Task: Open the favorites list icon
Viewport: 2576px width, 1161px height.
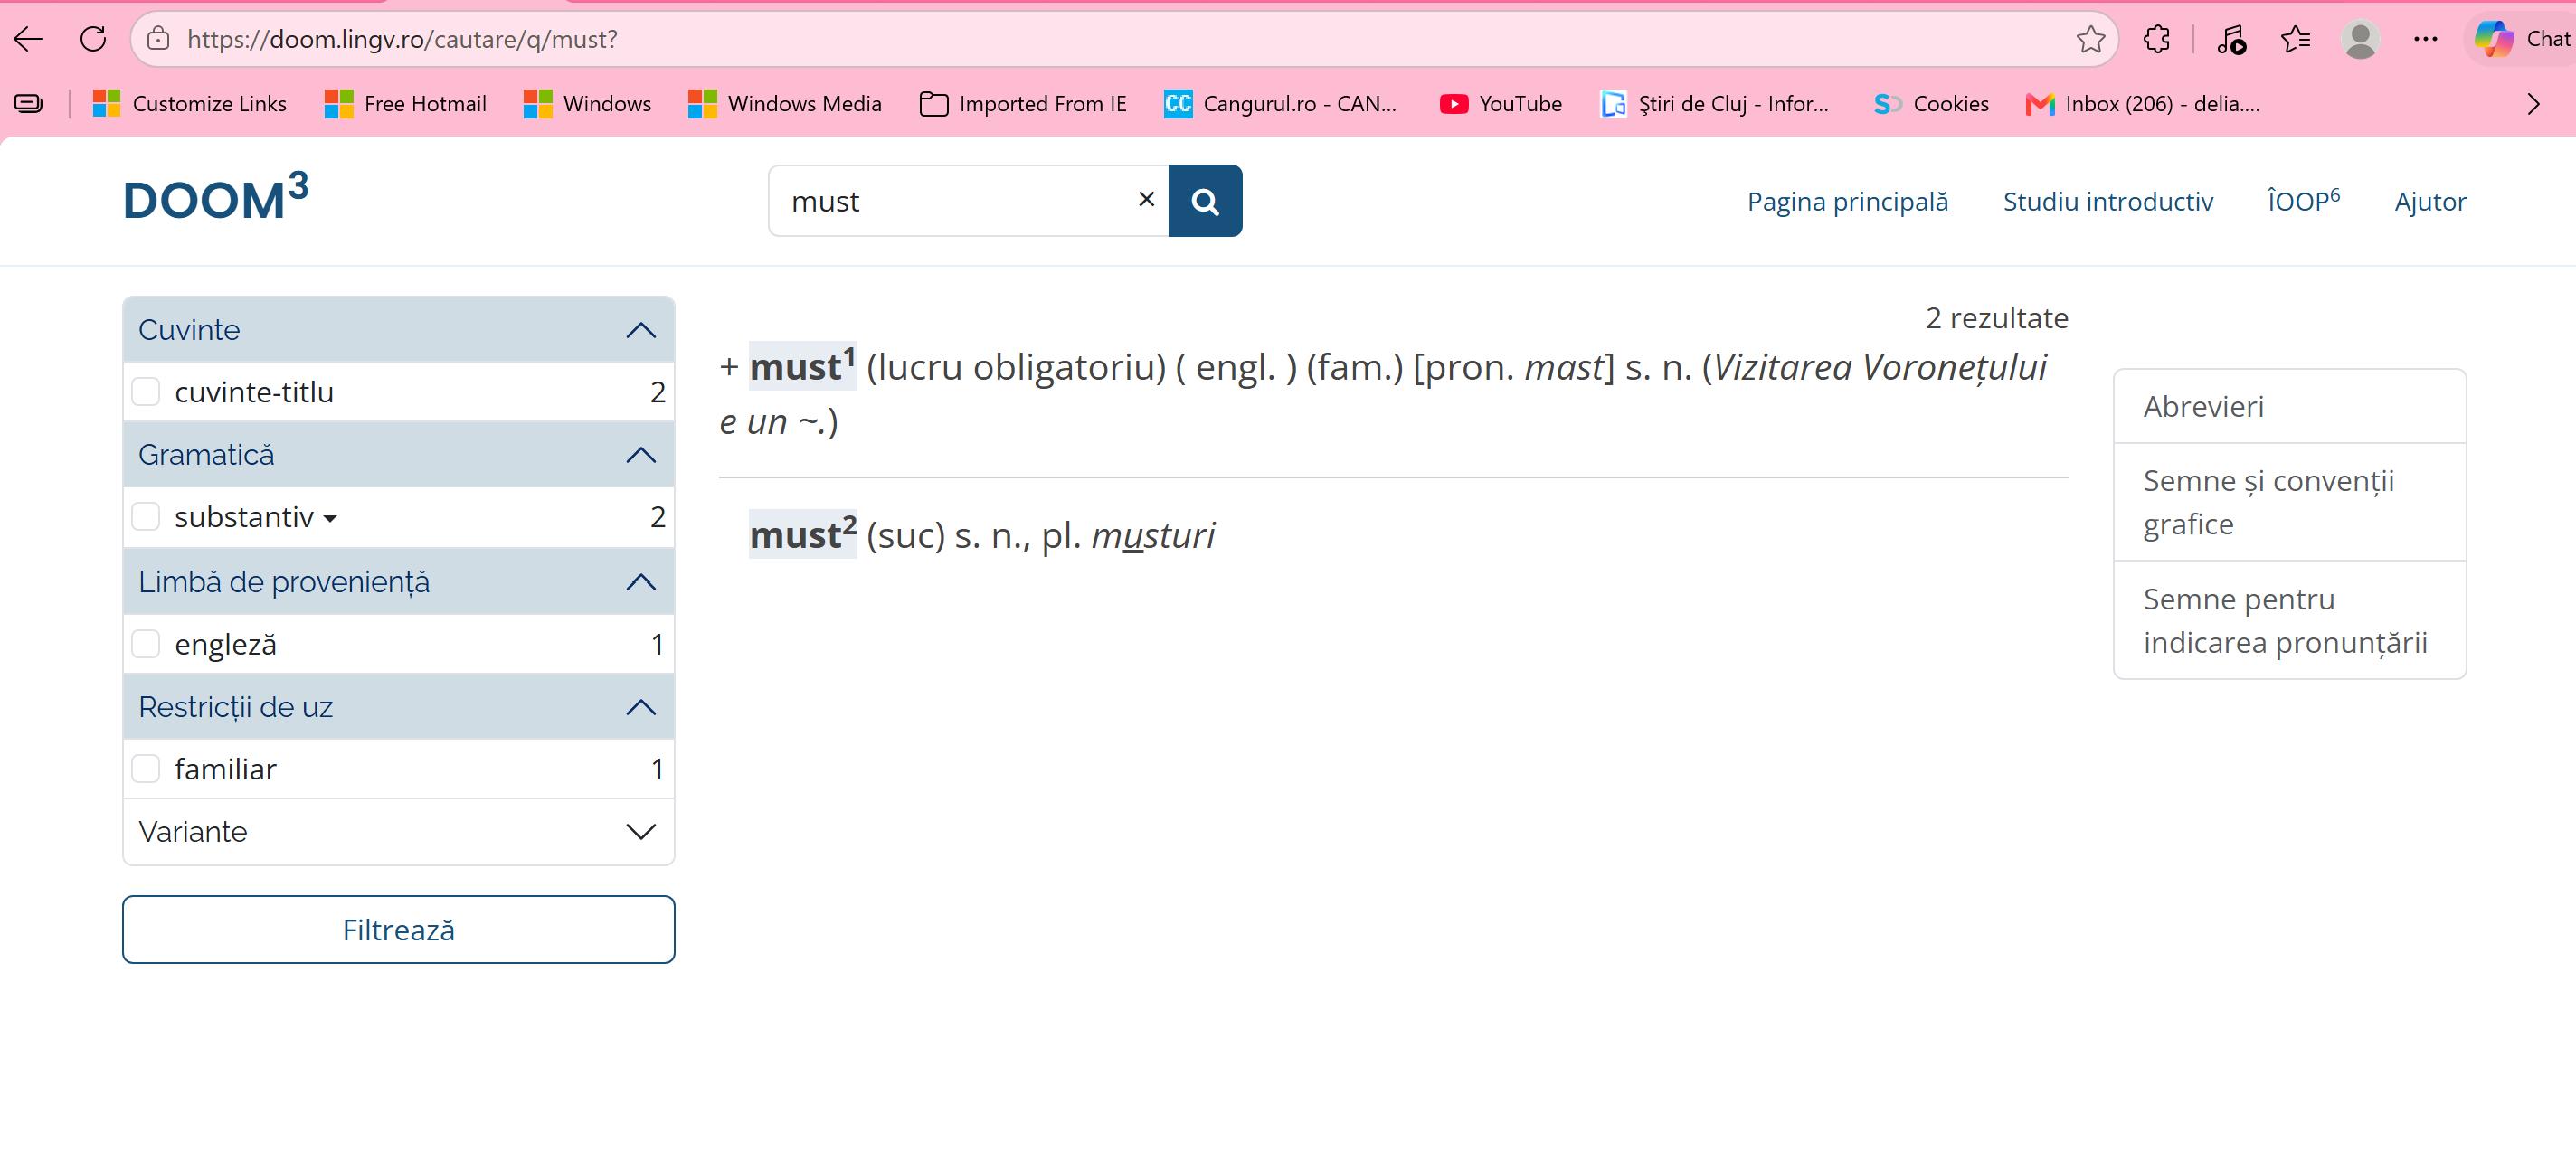Action: pos(2295,39)
